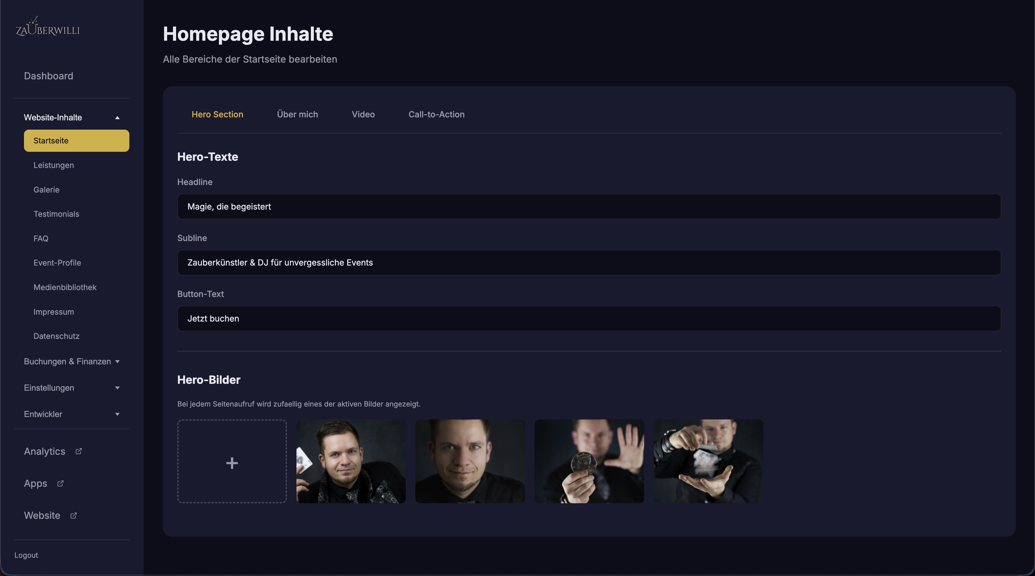Viewport: 1035px width, 576px height.
Task: Expand the Einstellungen section
Action: tap(117, 388)
